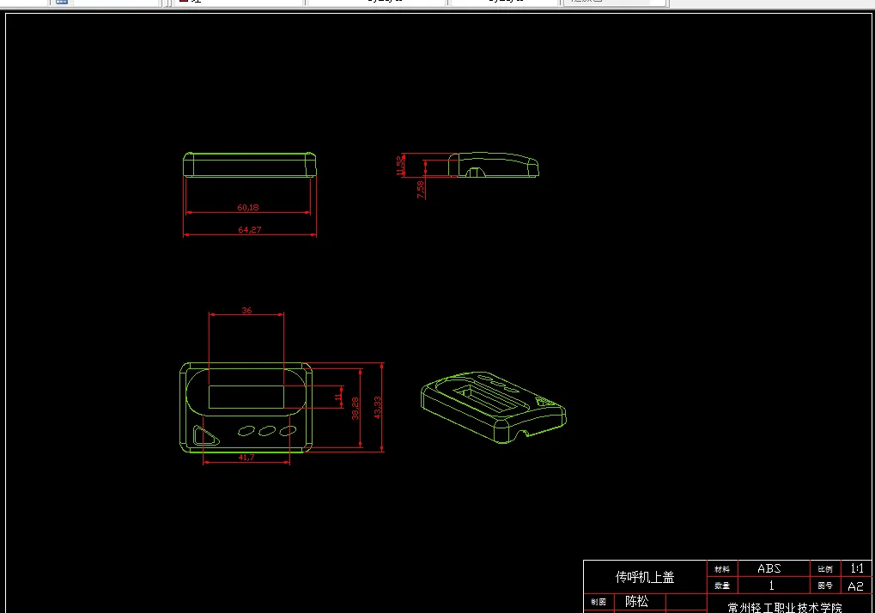Pick the 7,58 vertical dimension text

tap(420, 189)
